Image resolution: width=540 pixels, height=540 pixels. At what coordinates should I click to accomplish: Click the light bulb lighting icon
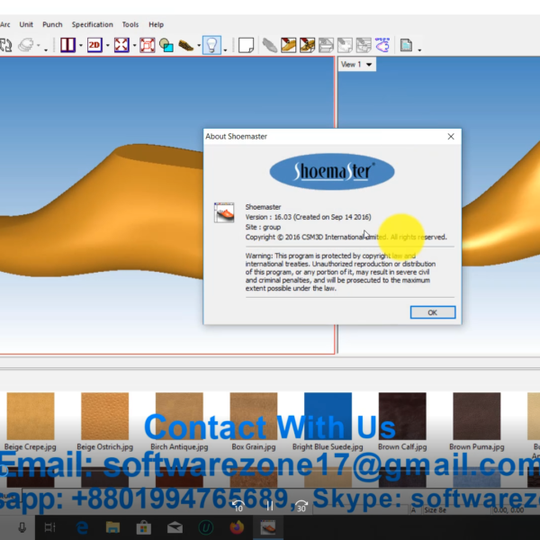pos(211,45)
